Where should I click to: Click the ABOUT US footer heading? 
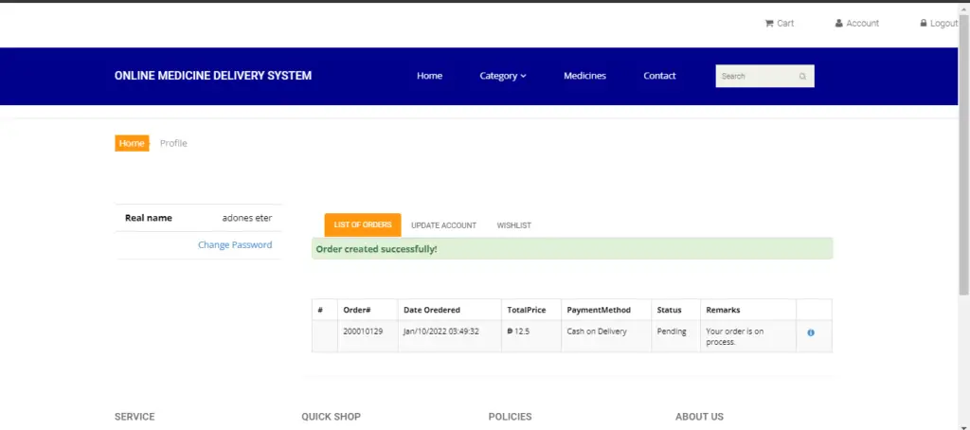(x=699, y=417)
